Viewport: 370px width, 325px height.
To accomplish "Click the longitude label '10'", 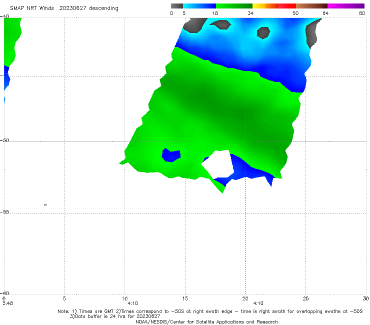I will click(124, 298).
